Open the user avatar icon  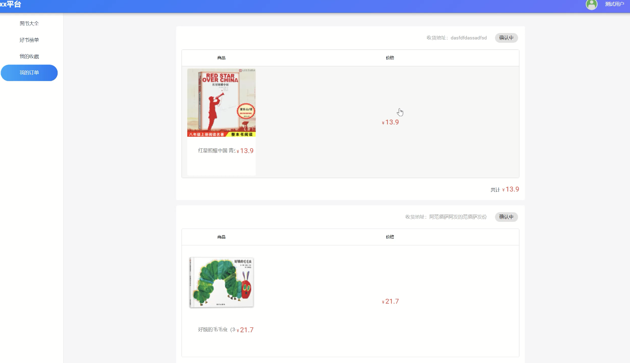click(591, 4)
